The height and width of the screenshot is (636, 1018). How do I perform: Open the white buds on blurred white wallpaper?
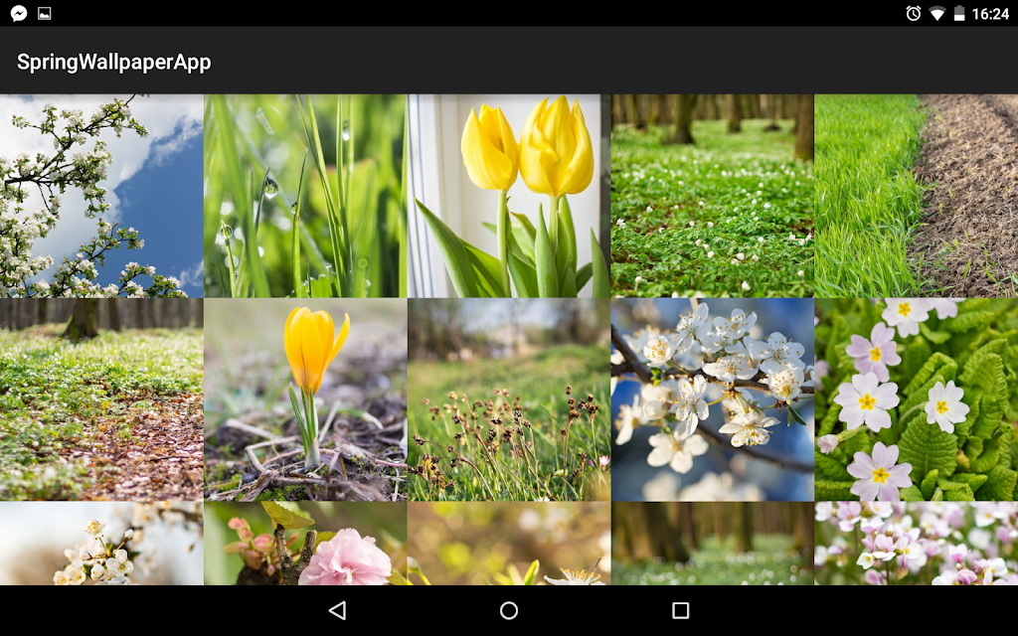(x=102, y=544)
